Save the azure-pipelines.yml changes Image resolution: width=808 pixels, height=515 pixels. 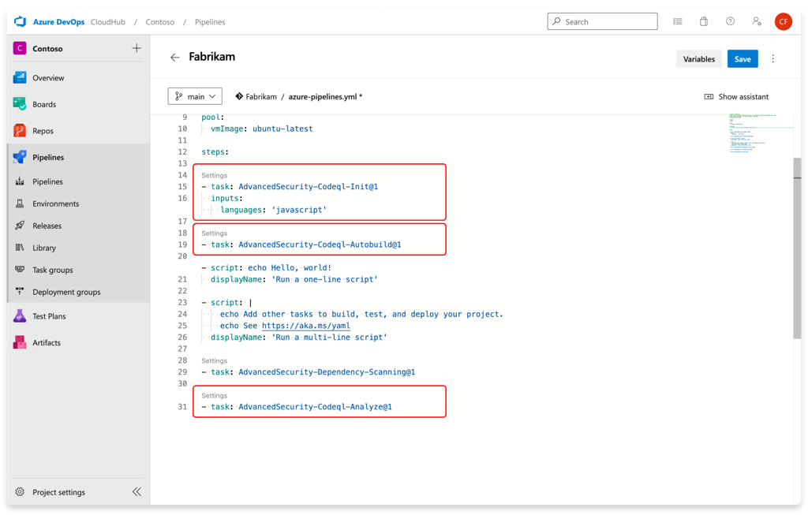[742, 58]
